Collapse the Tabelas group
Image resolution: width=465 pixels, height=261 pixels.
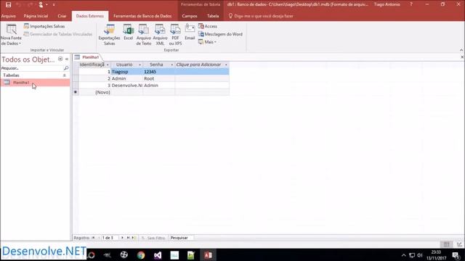65,75
